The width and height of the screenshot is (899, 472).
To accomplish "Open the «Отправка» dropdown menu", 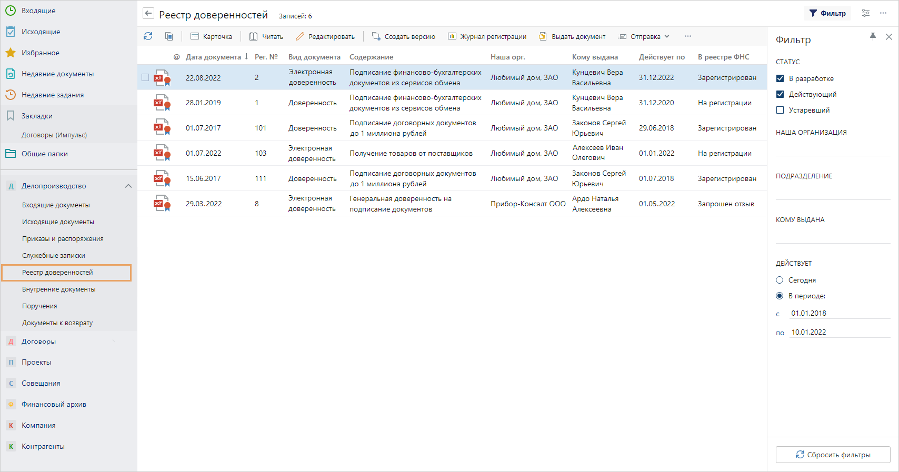I will coord(644,36).
